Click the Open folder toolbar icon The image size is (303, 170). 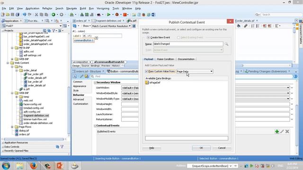coord(8,15)
